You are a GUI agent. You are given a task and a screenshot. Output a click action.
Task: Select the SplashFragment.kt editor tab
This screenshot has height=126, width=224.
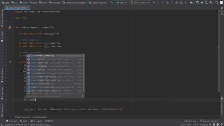pos(17,8)
